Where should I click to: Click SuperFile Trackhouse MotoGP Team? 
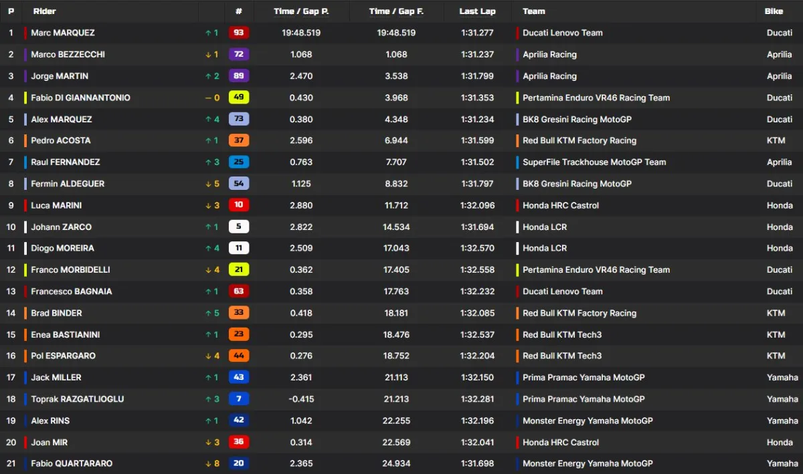coord(594,162)
